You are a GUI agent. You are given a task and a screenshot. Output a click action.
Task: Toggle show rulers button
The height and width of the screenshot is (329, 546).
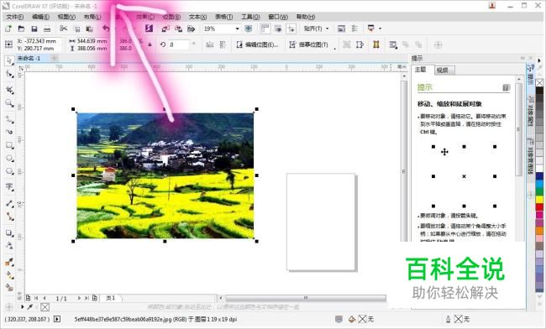coord(265,29)
